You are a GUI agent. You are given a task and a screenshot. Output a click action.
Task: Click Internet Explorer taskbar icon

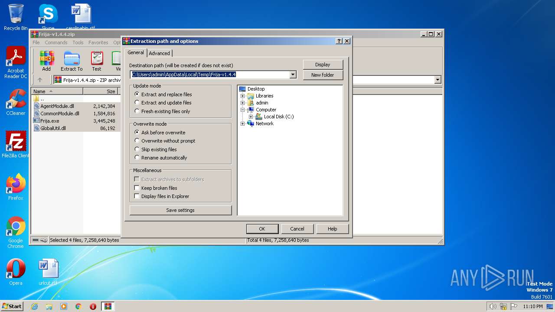click(34, 306)
